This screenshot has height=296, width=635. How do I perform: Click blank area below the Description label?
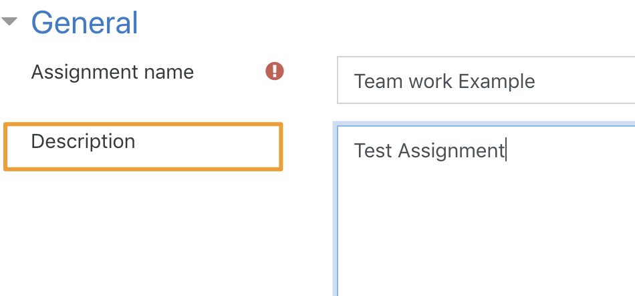tap(142, 234)
